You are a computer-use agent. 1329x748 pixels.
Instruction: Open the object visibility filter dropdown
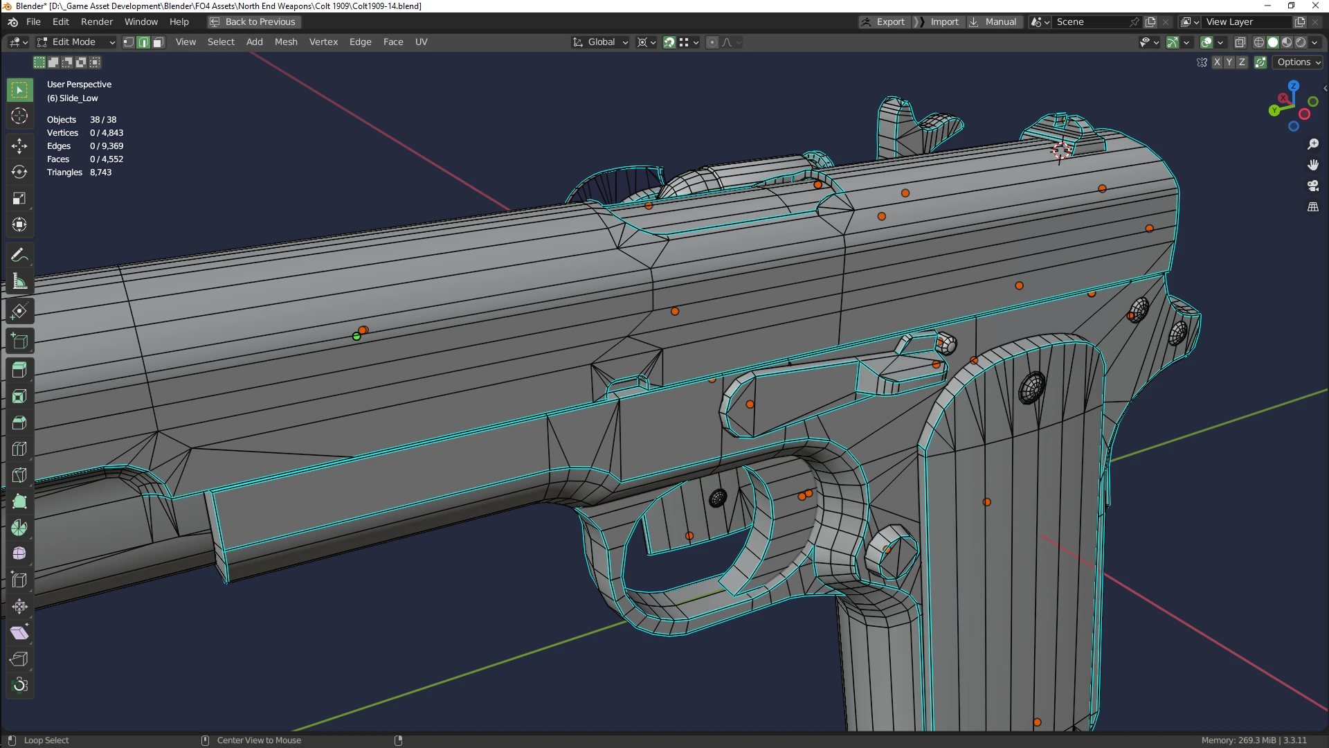pyautogui.click(x=1149, y=42)
